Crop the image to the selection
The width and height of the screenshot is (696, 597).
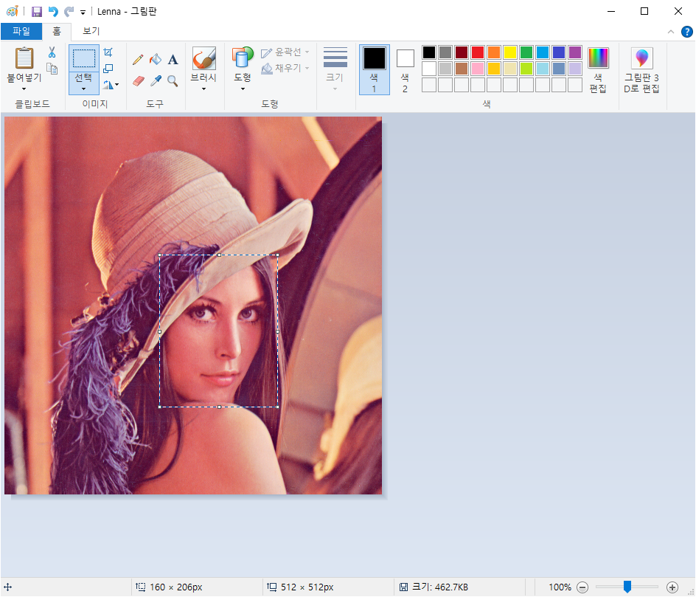click(108, 52)
